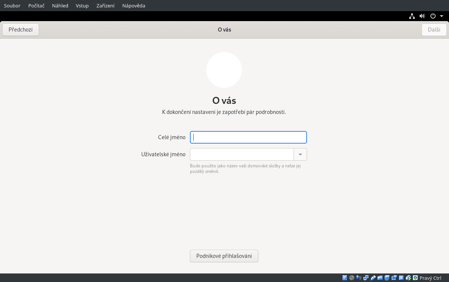The width and height of the screenshot is (449, 282).
Task: Click the 'K dokončení nastavení' description text
Action: [x=224, y=112]
